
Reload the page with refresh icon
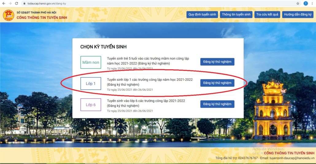point(17,3)
